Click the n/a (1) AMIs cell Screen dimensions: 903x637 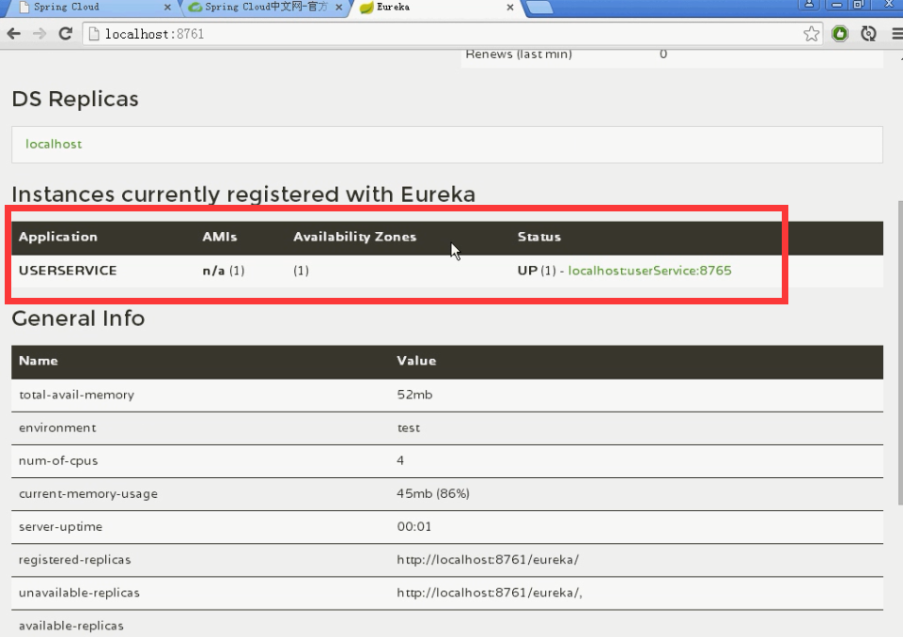click(x=224, y=271)
